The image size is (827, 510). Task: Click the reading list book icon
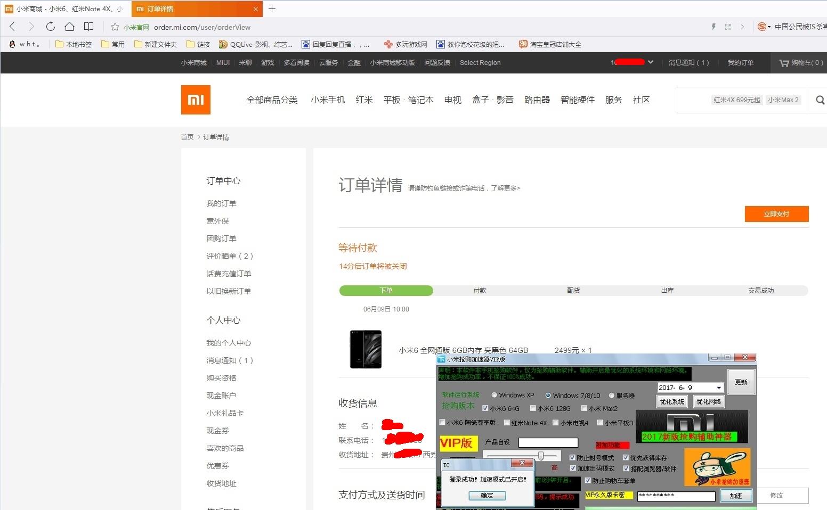[x=88, y=27]
